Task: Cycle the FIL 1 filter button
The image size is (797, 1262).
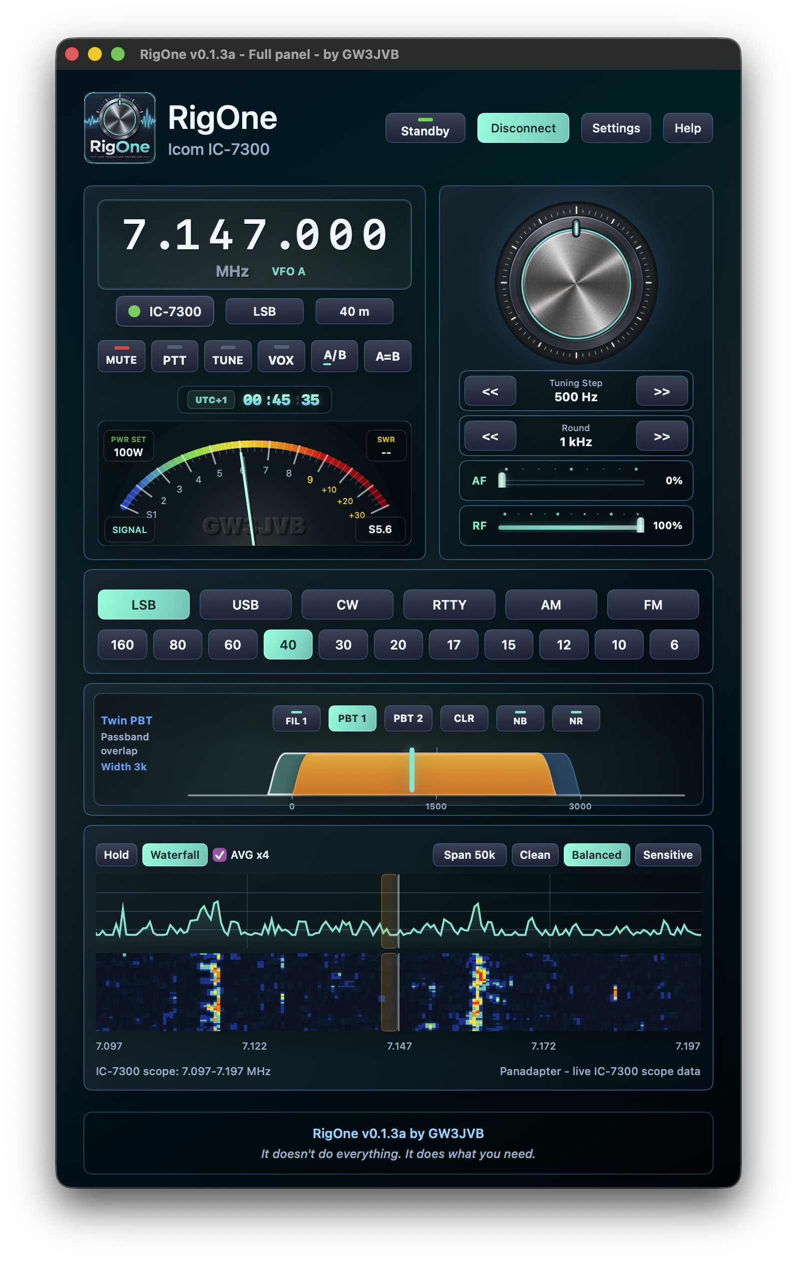Action: pos(297,718)
